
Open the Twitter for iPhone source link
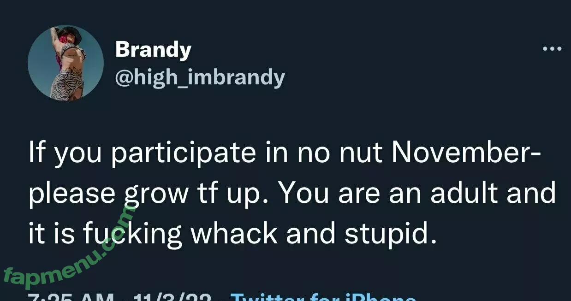coord(323,297)
